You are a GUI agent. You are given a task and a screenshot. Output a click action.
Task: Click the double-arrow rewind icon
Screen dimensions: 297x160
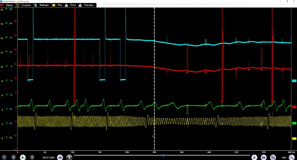[60, 157]
